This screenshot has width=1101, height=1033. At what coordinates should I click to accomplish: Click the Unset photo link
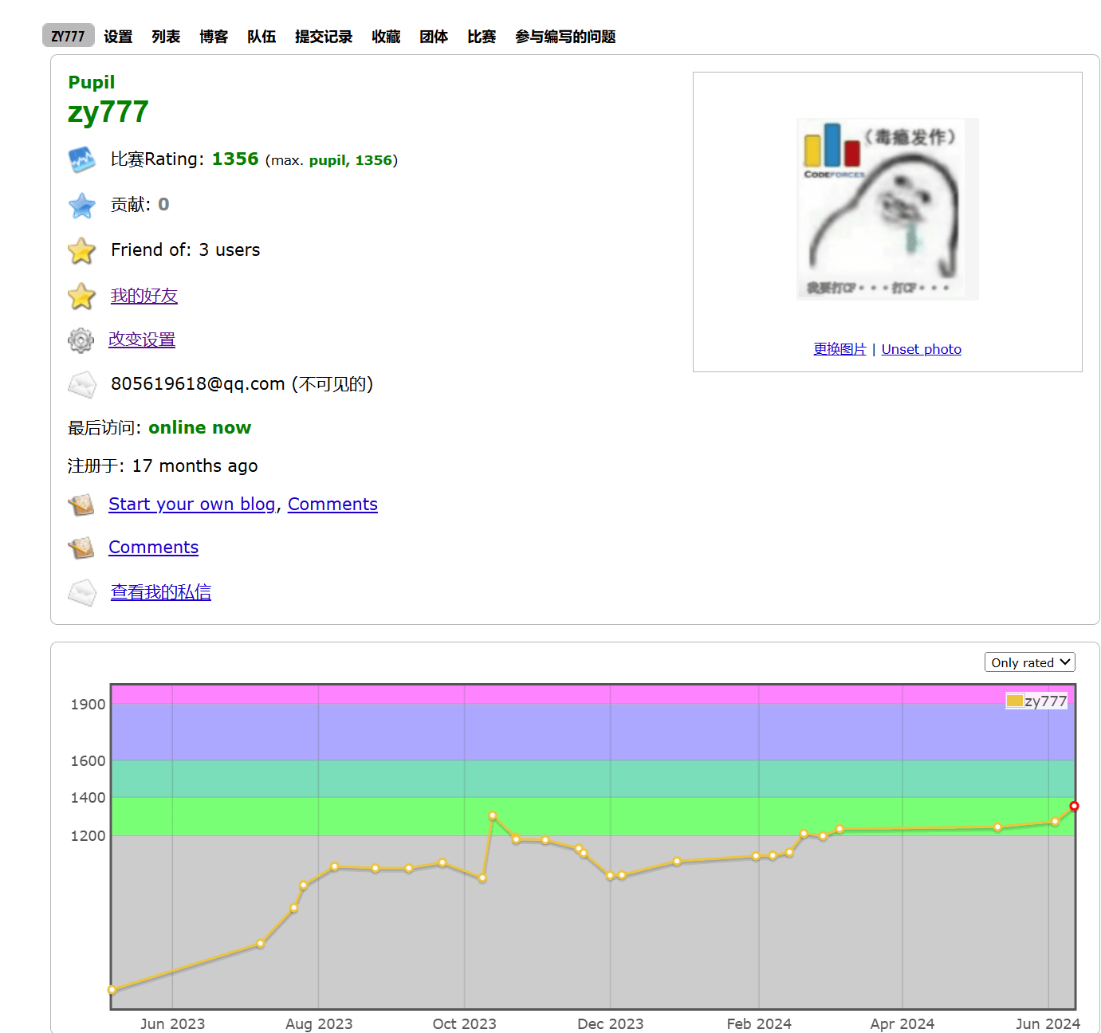[x=921, y=349]
